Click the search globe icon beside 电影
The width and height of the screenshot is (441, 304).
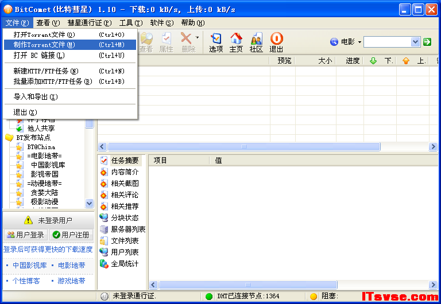334,42
